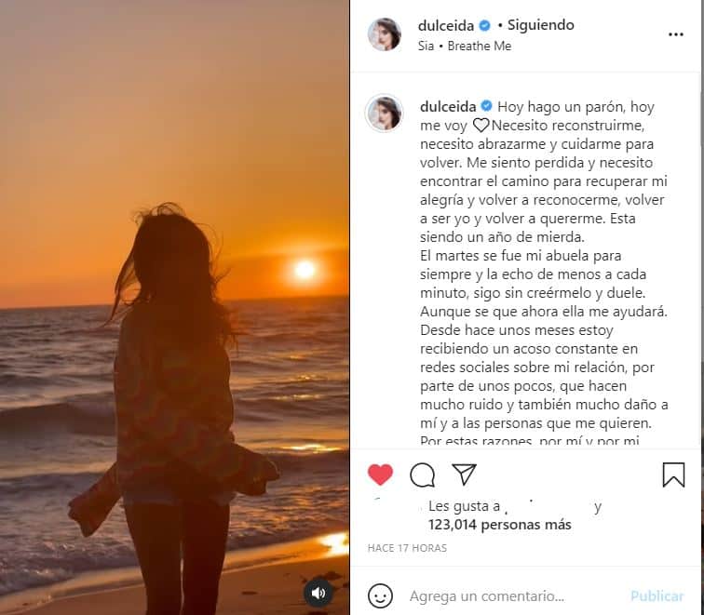Screen dimensions: 704x615
Task: Open Sia Breathe Me audio link
Action: pyautogui.click(x=465, y=46)
